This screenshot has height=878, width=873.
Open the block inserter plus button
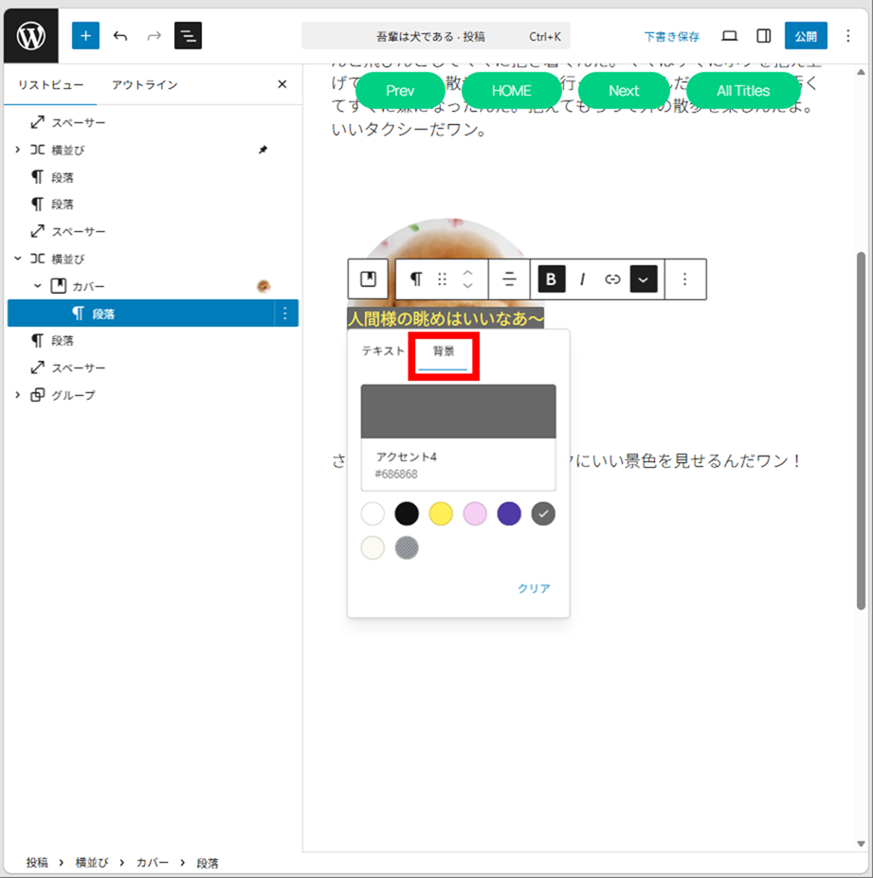coord(85,36)
